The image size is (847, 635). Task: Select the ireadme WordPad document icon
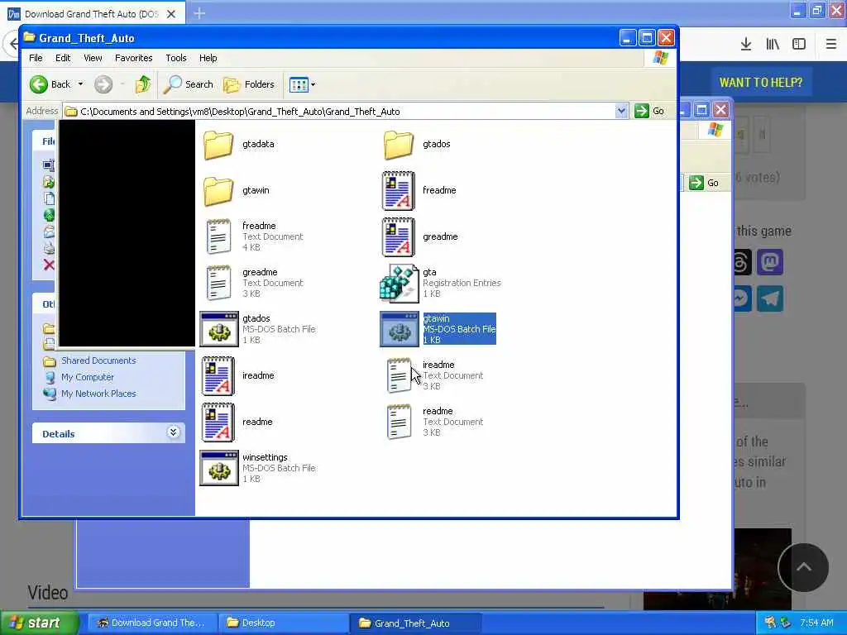point(218,376)
